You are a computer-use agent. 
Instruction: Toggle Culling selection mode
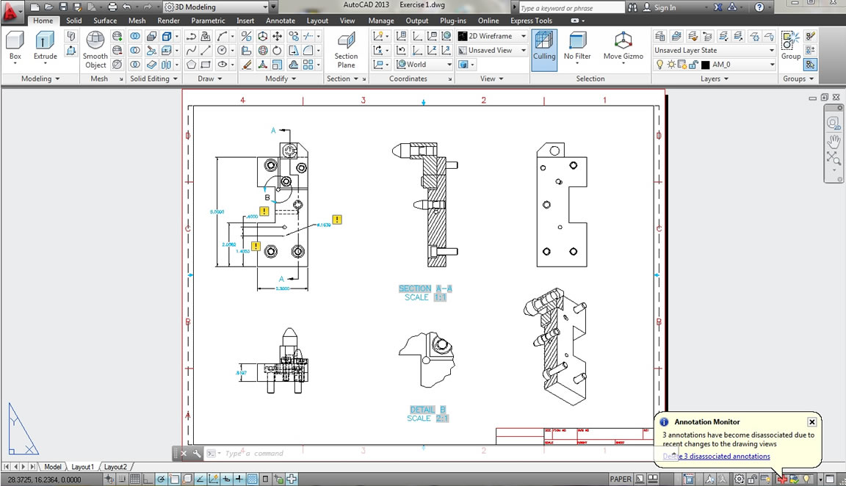[544, 50]
